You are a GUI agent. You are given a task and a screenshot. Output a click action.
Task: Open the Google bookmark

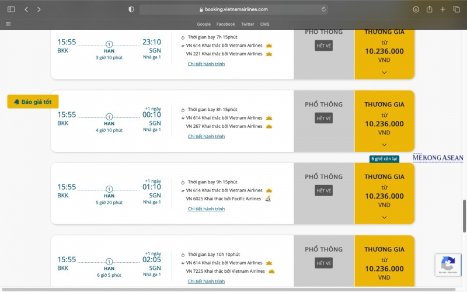coord(204,24)
